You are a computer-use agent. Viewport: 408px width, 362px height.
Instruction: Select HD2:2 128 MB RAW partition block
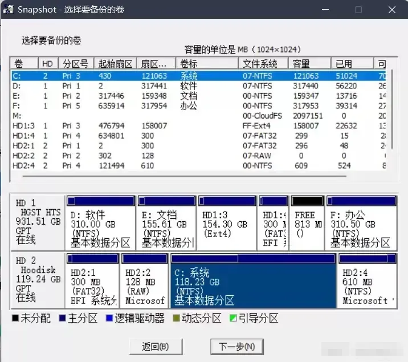[145, 281]
